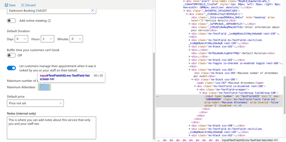Click the info icon beside Add online meeting
The width and height of the screenshot is (286, 142).
(49, 21)
